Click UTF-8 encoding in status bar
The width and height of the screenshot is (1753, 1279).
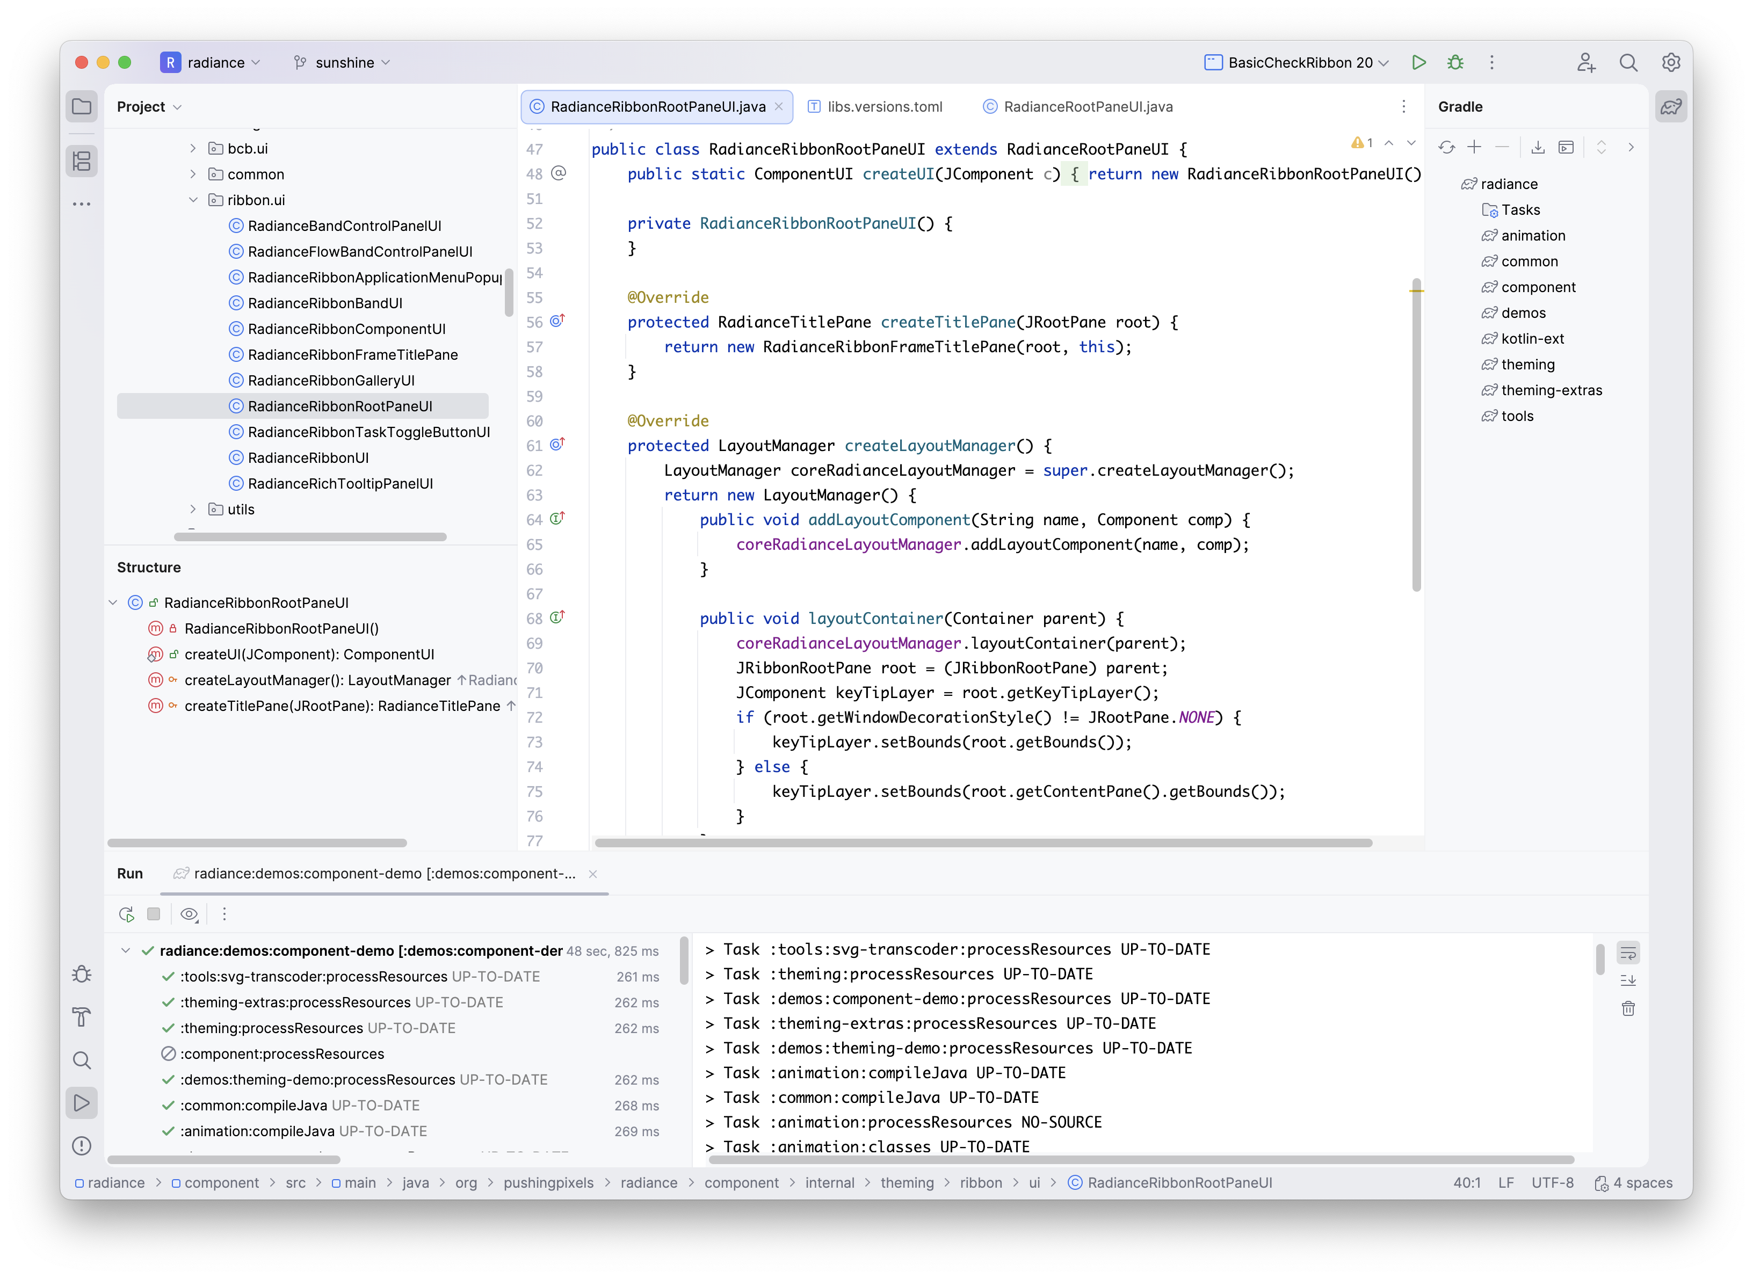[x=1553, y=1183]
